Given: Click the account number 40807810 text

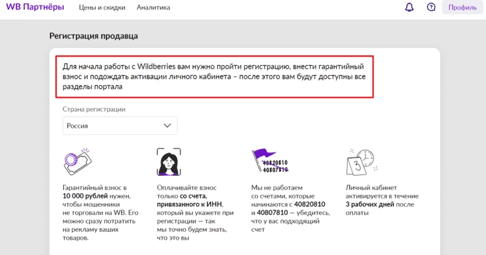Looking at the screenshot, I should (272, 213).
